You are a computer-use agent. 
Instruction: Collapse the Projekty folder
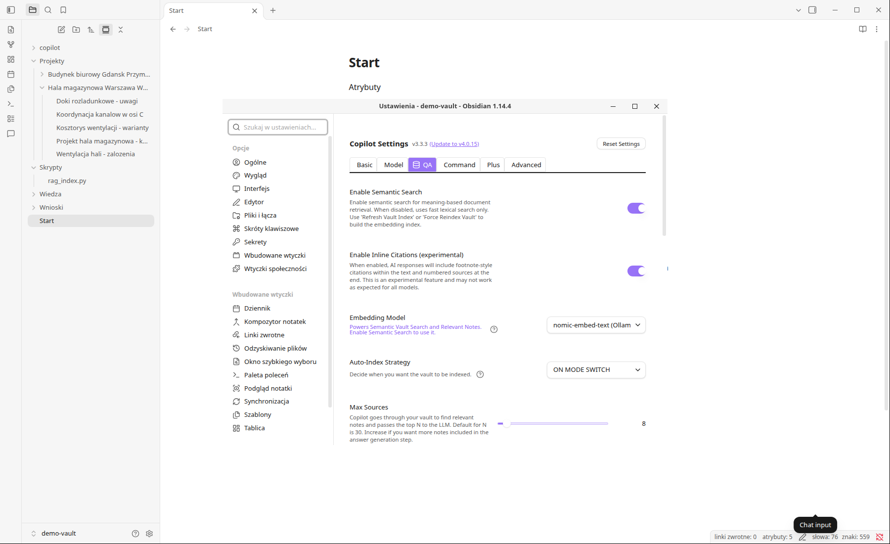pos(34,61)
